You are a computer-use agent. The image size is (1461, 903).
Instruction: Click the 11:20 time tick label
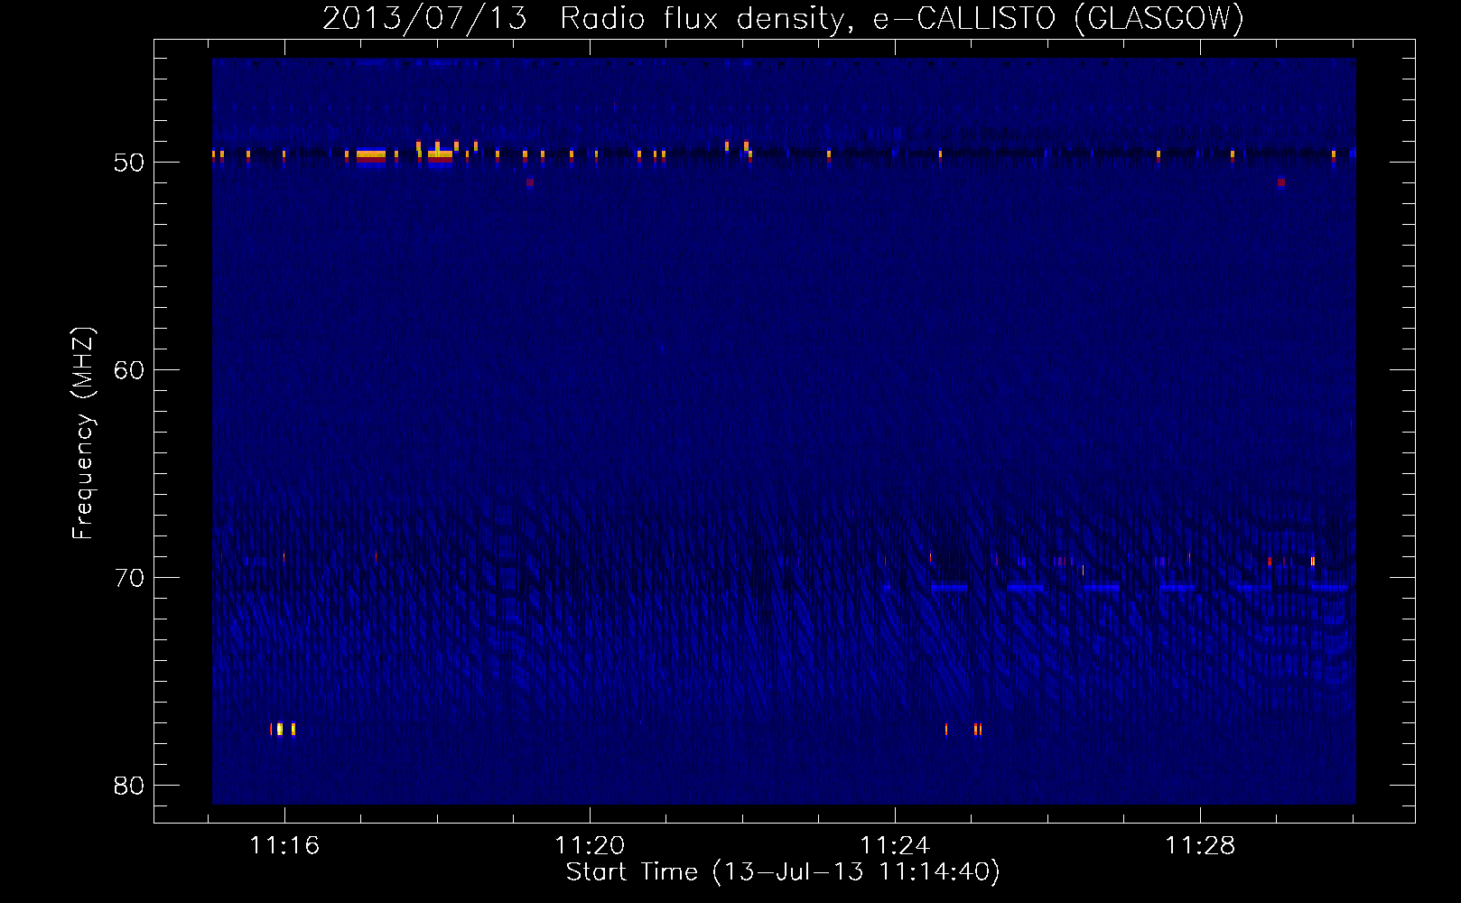pos(590,845)
